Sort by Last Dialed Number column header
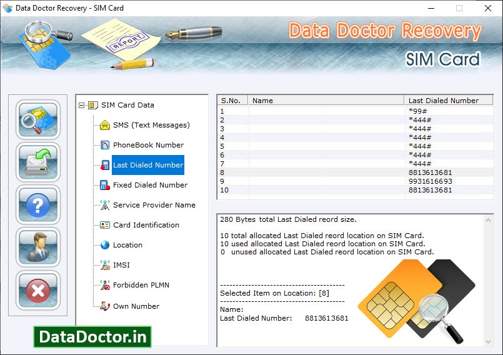The width and height of the screenshot is (503, 355). click(449, 101)
